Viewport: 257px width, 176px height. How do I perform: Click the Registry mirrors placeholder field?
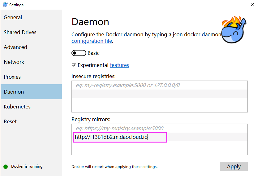click(x=159, y=128)
